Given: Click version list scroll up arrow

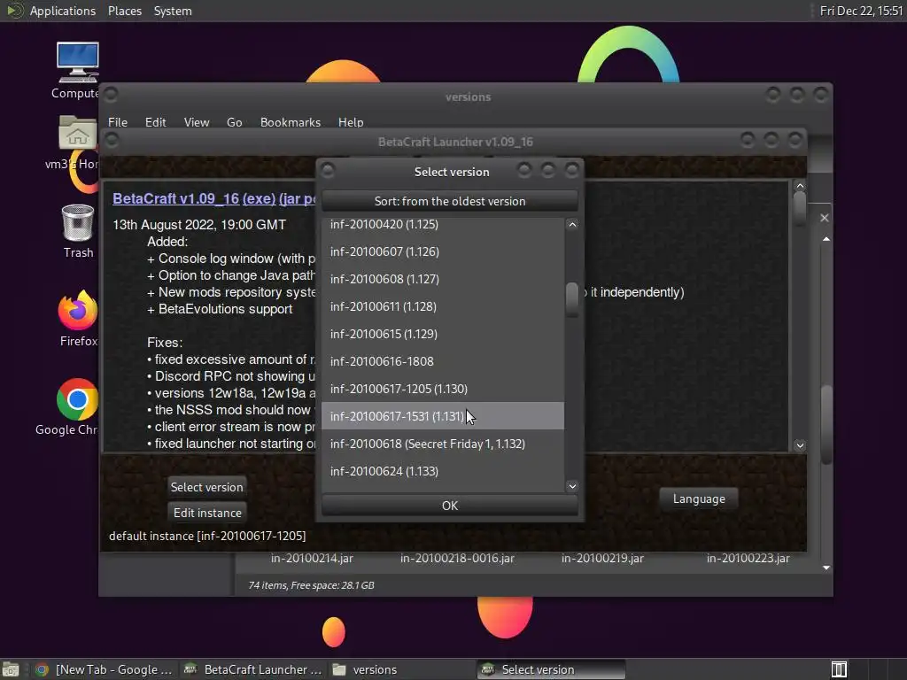Looking at the screenshot, I should coord(572,224).
